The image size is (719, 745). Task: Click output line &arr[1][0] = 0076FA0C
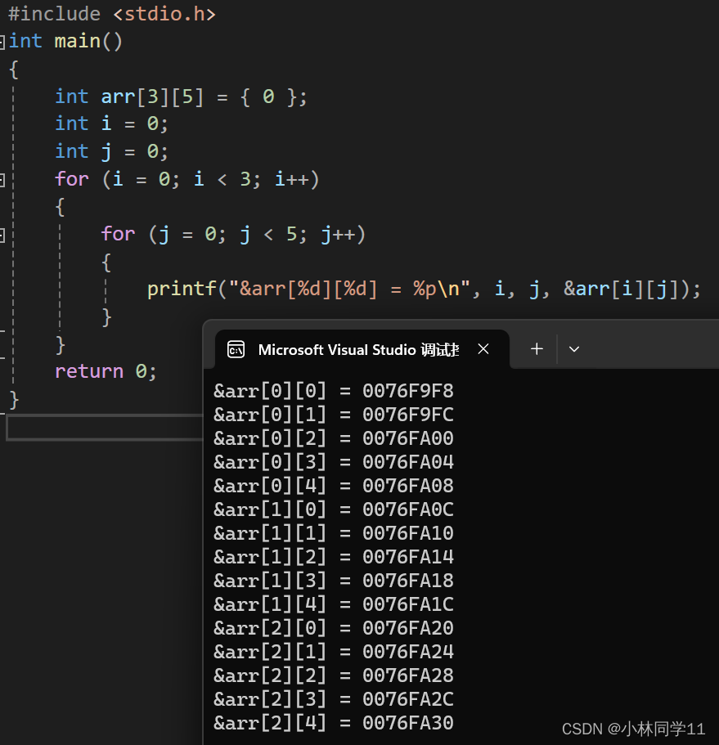point(334,509)
